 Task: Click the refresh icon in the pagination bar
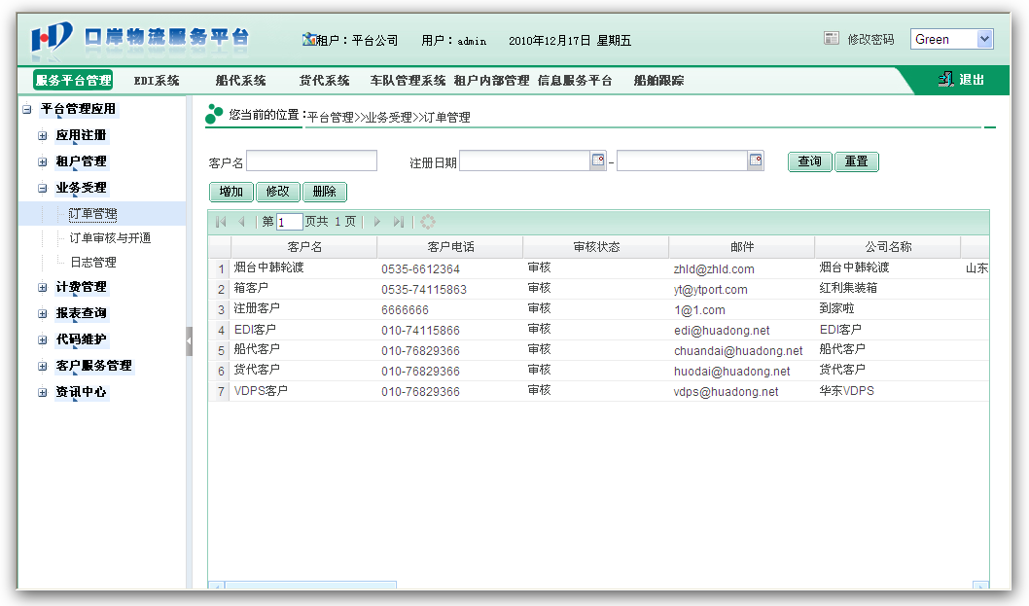point(426,221)
